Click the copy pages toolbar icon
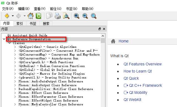The width and height of the screenshot is (177, 107). tap(49, 16)
